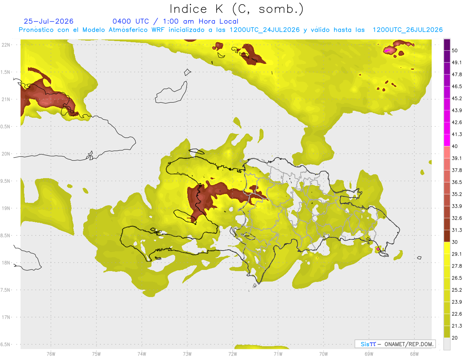Click the longitude label "76W"

pyautogui.click(x=51, y=354)
